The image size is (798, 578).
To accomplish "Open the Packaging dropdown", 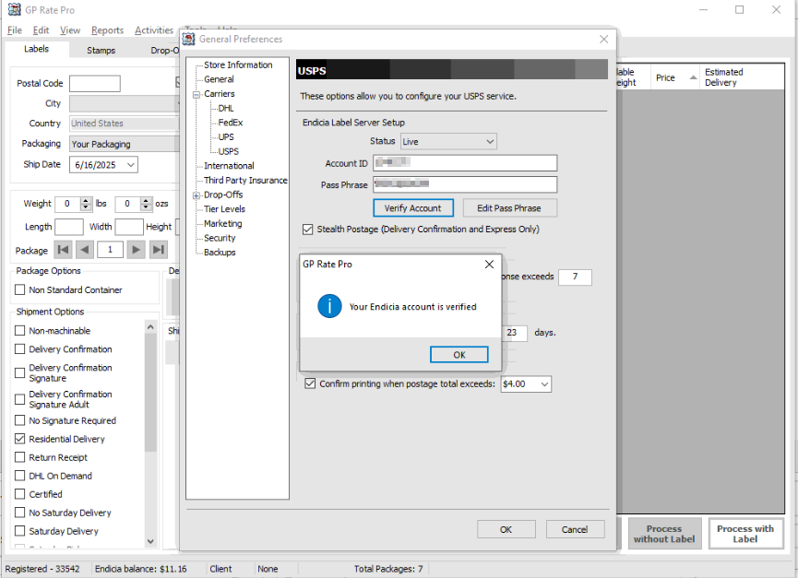I will pos(125,144).
